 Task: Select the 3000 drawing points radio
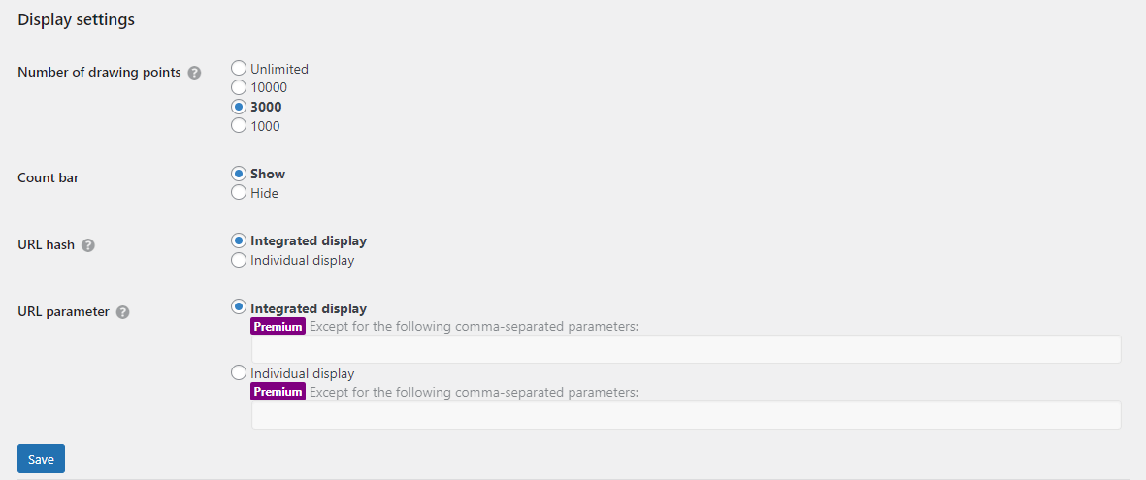click(239, 107)
